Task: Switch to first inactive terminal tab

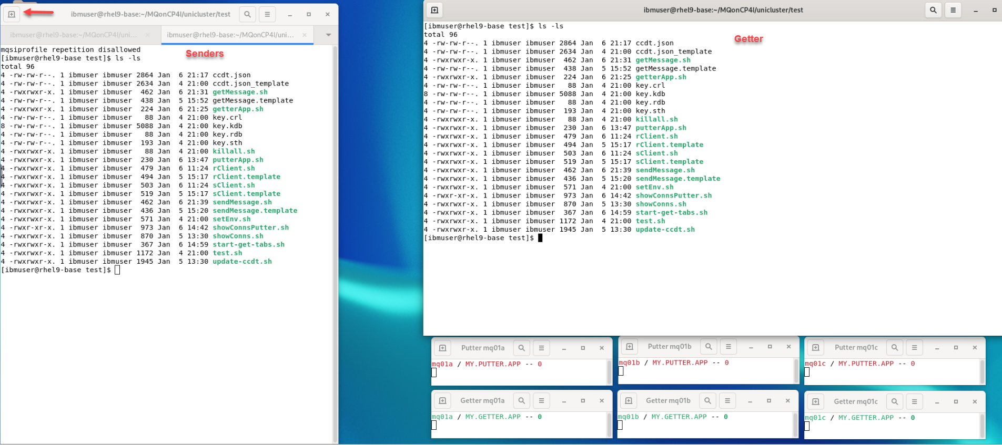Action: (x=74, y=35)
